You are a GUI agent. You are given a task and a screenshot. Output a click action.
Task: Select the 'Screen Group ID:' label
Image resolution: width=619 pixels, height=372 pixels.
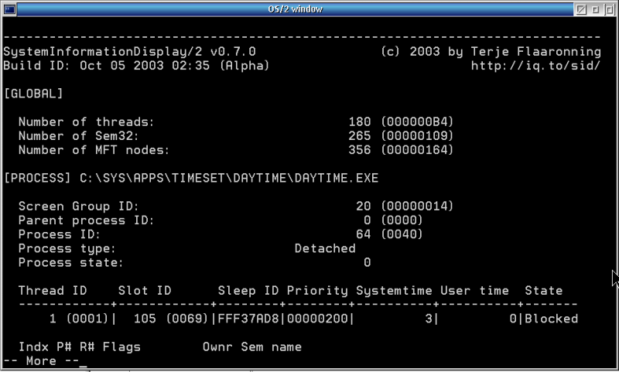[x=79, y=206]
